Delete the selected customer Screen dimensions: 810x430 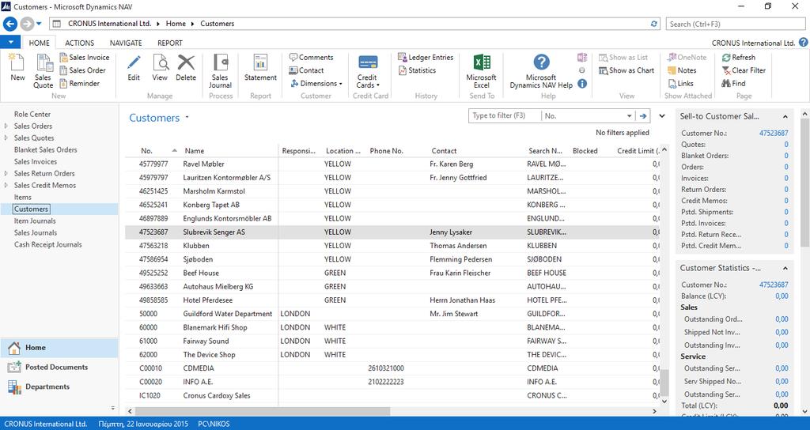[186, 68]
